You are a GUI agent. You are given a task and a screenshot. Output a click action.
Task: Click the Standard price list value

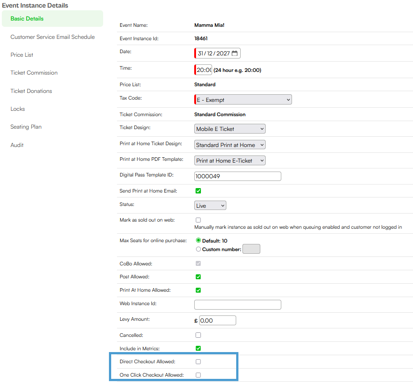[205, 84]
